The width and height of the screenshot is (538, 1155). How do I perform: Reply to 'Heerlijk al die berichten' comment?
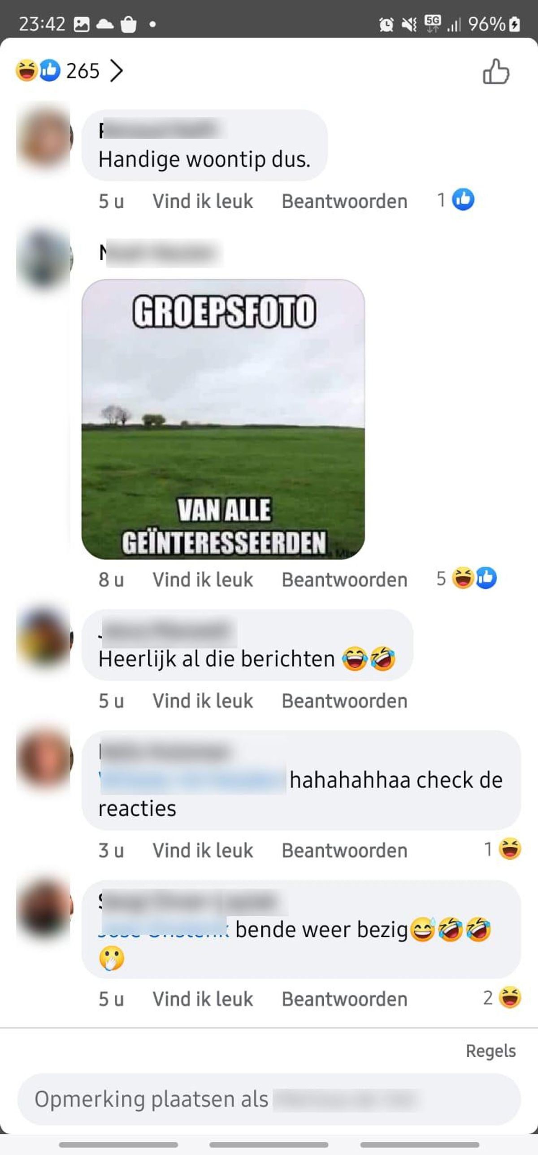pos(344,700)
